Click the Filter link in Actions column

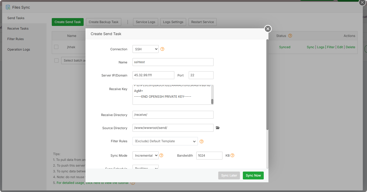pos(331,47)
